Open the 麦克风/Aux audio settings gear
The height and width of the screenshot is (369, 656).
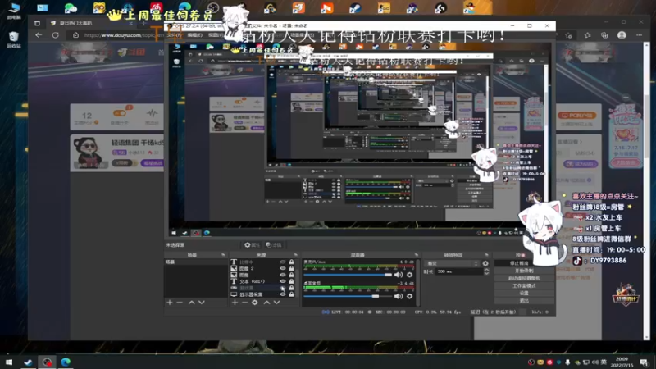point(409,275)
